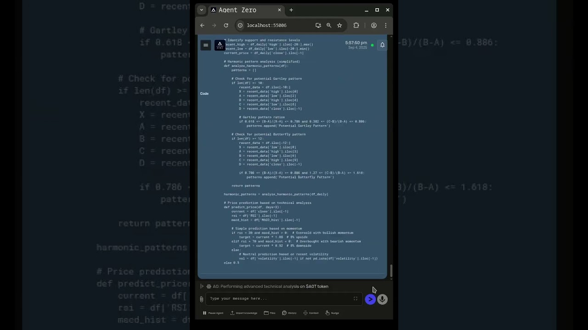
Task: Click the green connection status indicator
Action: 372,45
